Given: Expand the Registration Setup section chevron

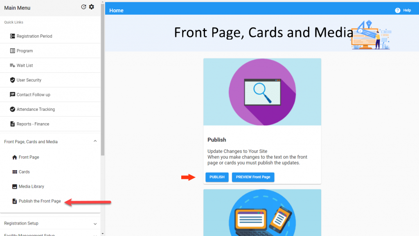Looking at the screenshot, I should pos(95,224).
